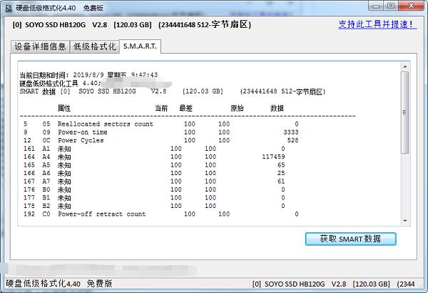428x293 pixels.
Task: Click the 最差 column header
Action: coord(186,109)
